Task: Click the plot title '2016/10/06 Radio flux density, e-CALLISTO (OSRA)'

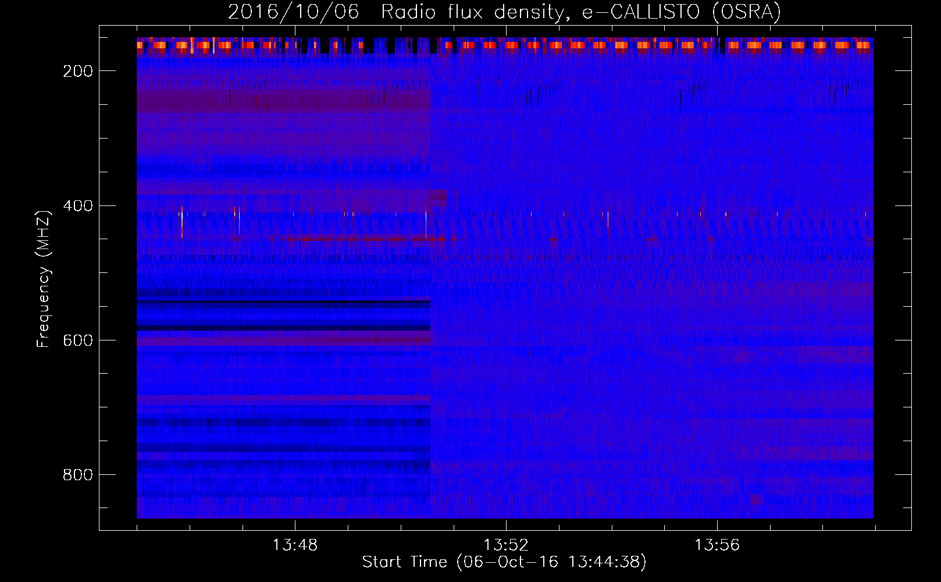Action: pyautogui.click(x=504, y=12)
